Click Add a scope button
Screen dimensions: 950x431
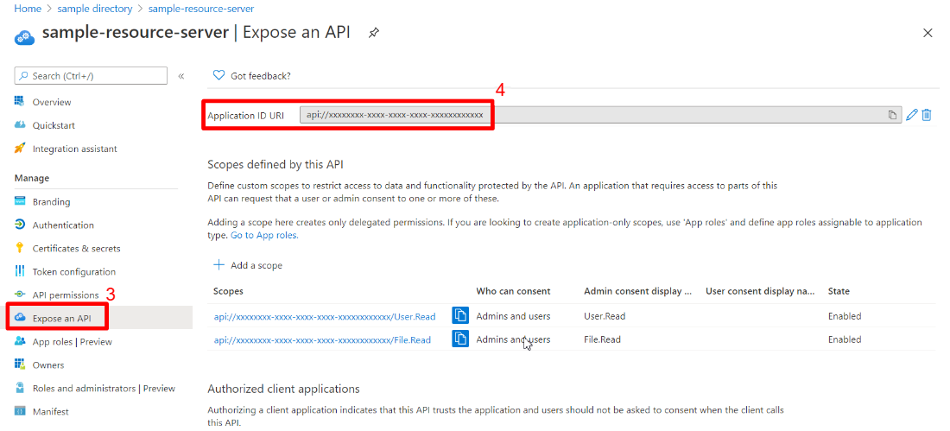[x=248, y=265]
